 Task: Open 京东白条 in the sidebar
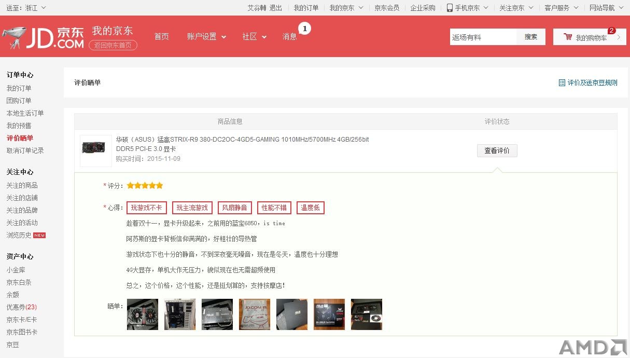click(x=19, y=282)
